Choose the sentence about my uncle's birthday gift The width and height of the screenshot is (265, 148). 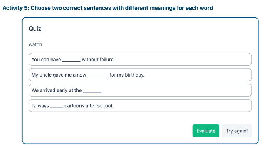coord(140,75)
